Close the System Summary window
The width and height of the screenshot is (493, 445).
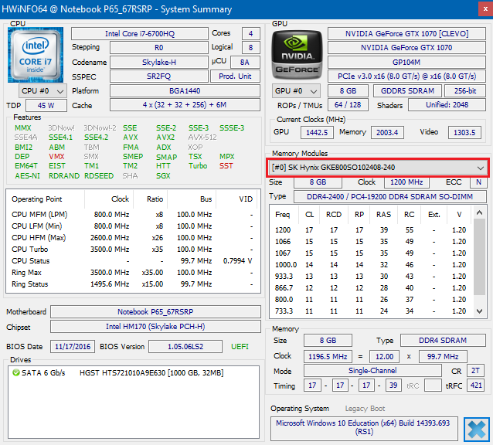click(x=485, y=9)
